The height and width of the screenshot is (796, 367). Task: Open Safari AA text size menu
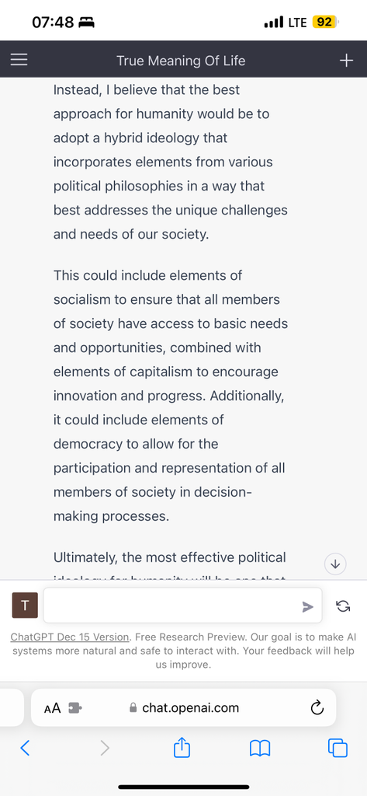52,708
